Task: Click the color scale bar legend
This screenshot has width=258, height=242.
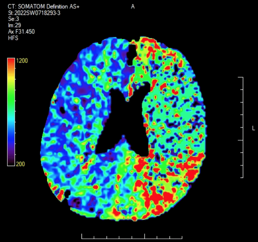Action: click(11, 112)
